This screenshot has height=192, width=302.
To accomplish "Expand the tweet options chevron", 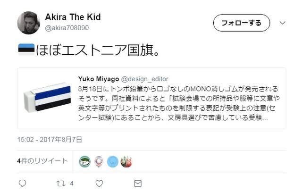I will [x=283, y=23].
